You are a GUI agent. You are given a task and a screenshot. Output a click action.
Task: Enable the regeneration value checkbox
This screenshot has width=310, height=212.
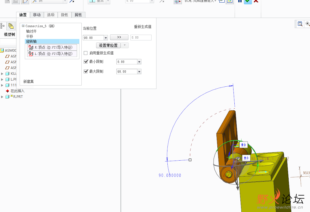(x=86, y=53)
